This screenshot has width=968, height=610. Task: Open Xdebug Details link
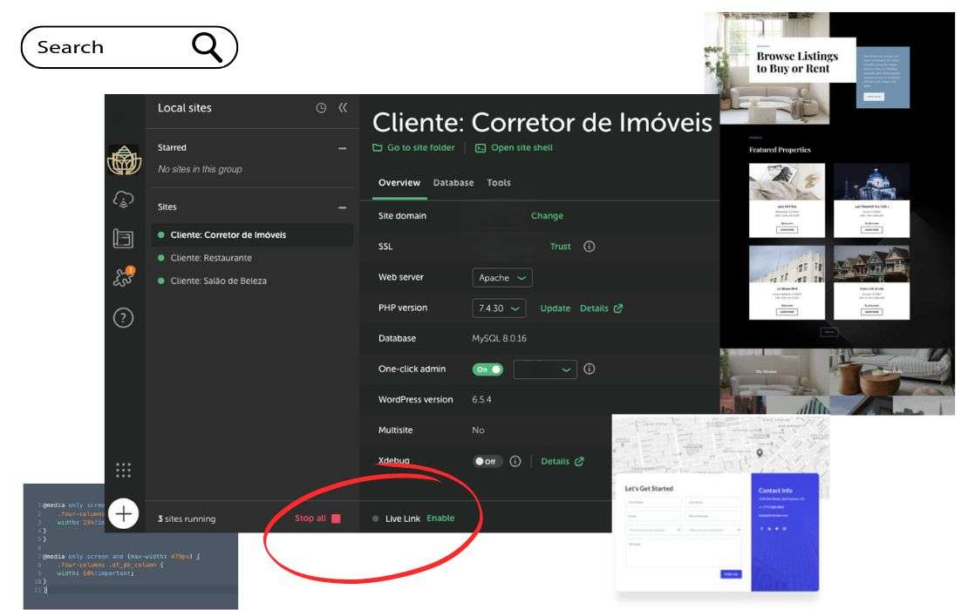(562, 461)
